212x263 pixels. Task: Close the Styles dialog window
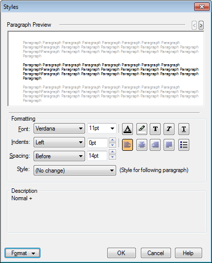point(202,7)
